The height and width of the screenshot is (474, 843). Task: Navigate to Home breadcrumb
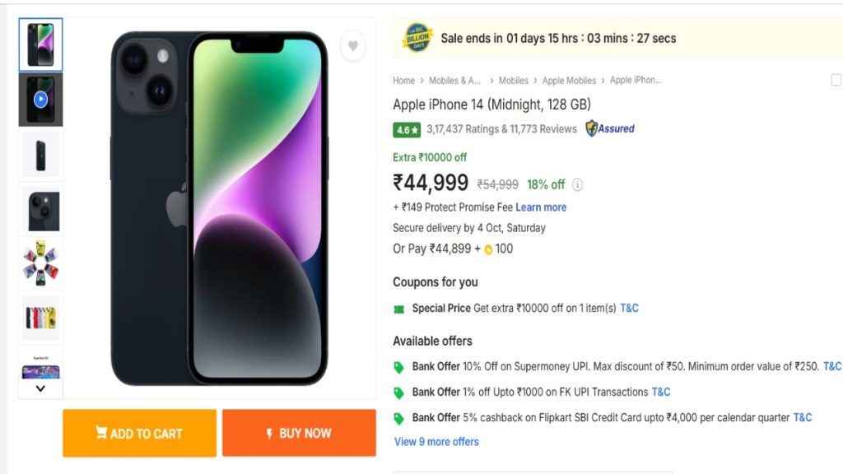(403, 81)
